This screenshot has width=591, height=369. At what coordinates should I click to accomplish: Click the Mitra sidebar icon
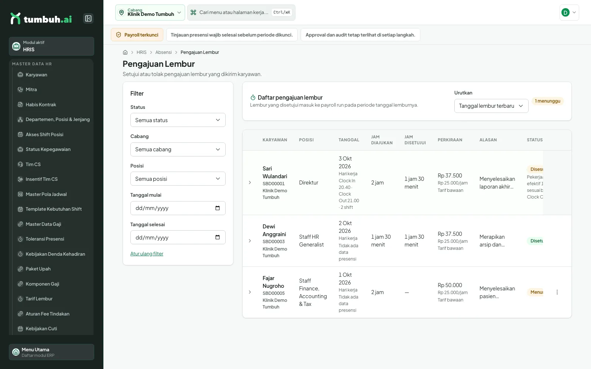pos(20,89)
